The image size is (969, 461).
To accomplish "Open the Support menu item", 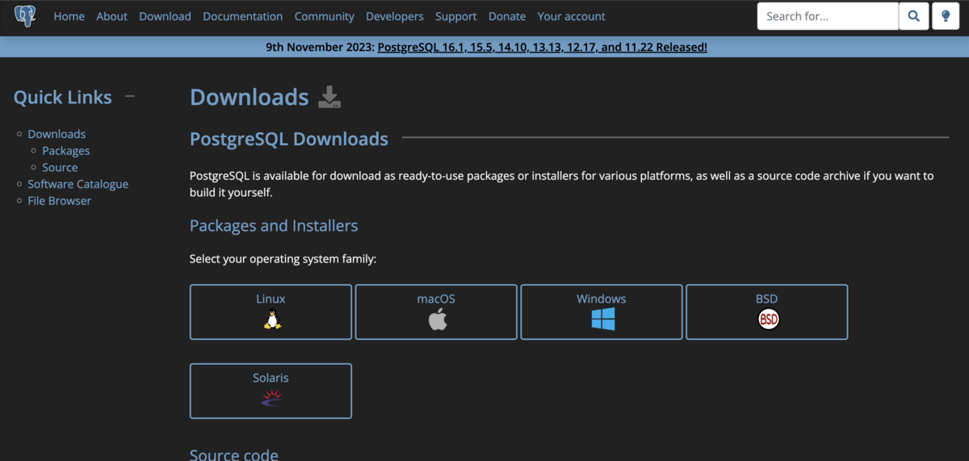I will pos(456,16).
